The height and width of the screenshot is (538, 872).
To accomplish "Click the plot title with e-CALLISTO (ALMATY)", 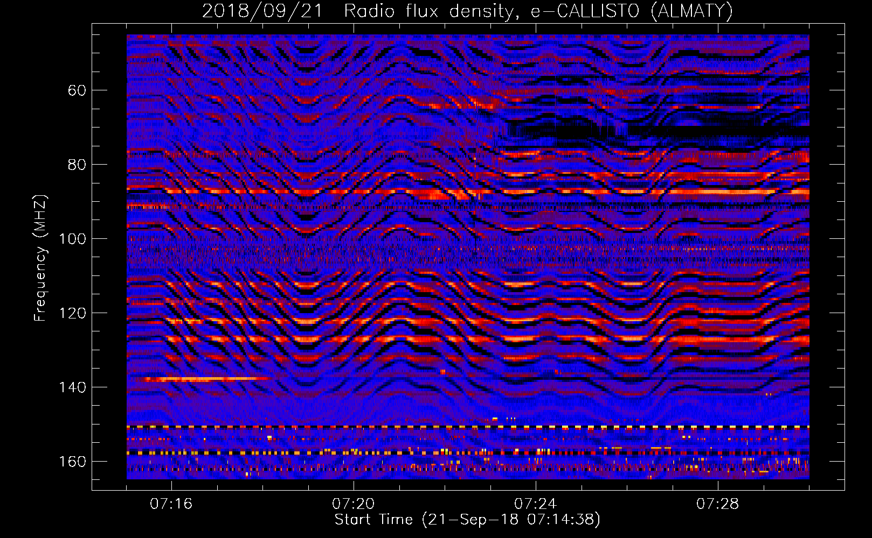I will coord(468,11).
